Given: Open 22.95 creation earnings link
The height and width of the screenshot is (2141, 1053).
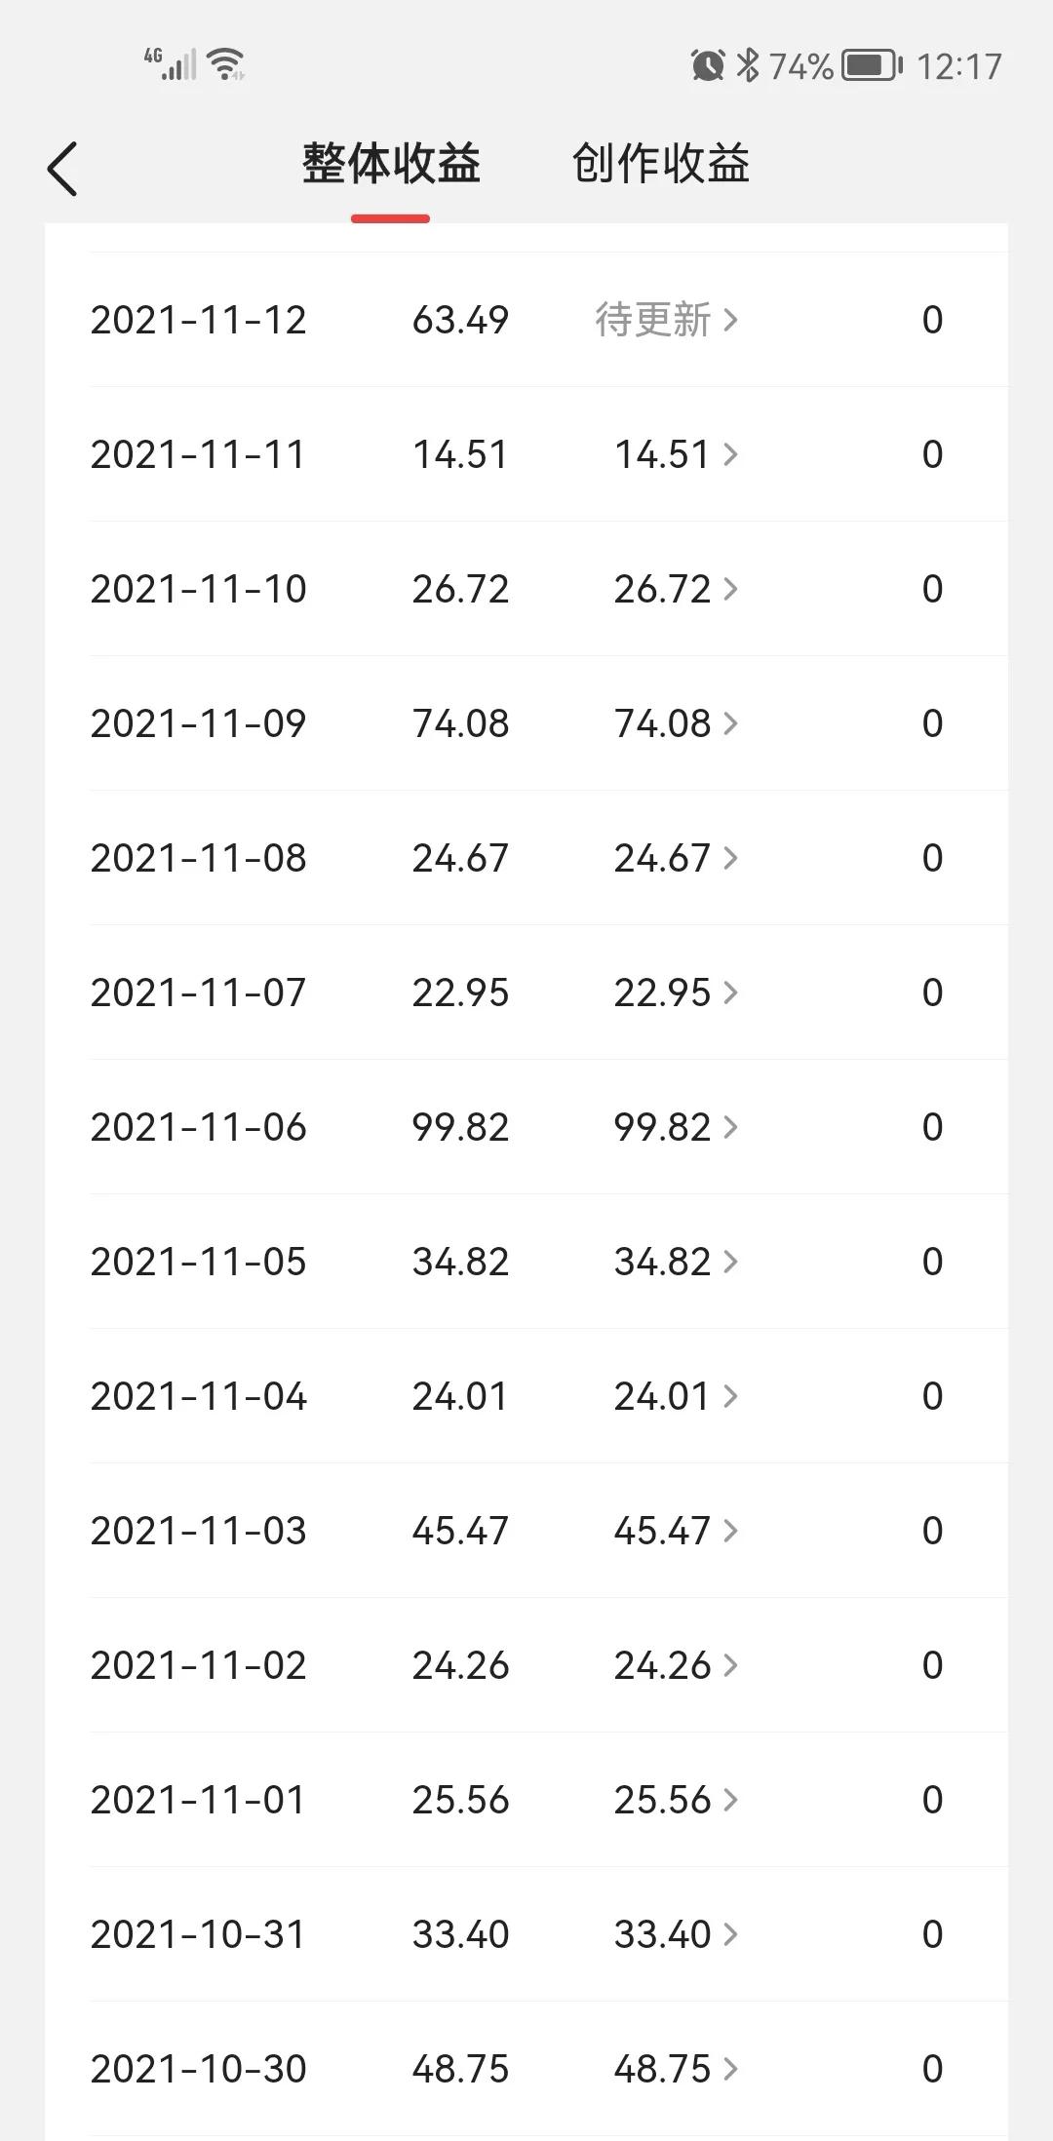Looking at the screenshot, I should [675, 993].
